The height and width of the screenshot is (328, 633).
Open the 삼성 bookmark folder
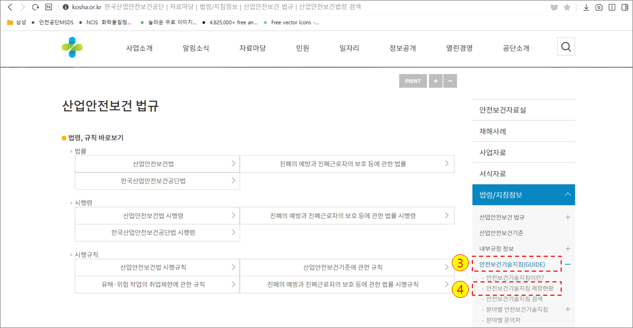(16, 23)
